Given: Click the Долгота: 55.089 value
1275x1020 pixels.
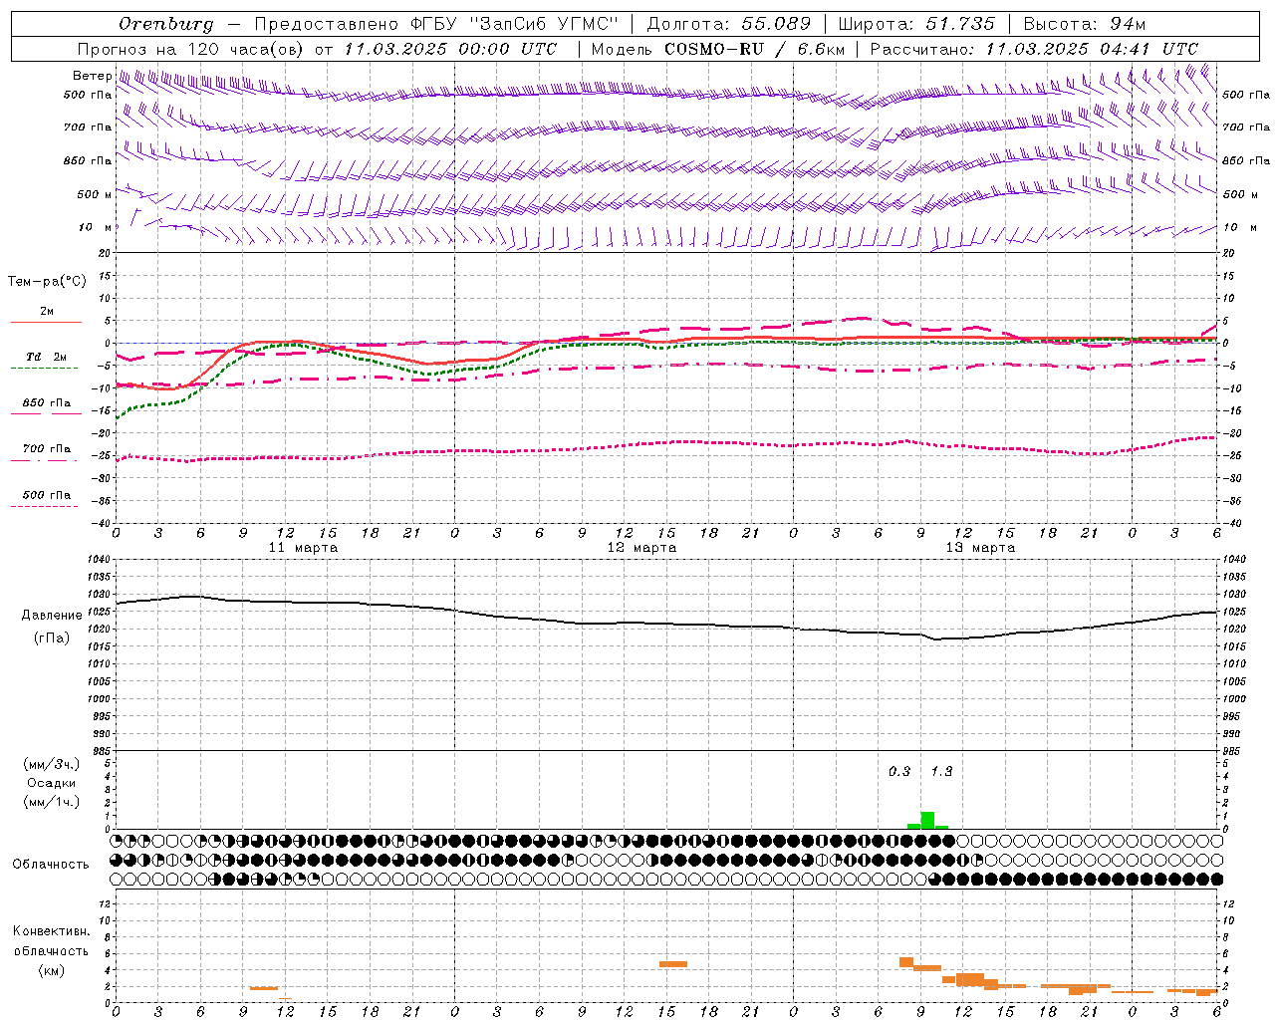Looking at the screenshot, I should click(728, 24).
